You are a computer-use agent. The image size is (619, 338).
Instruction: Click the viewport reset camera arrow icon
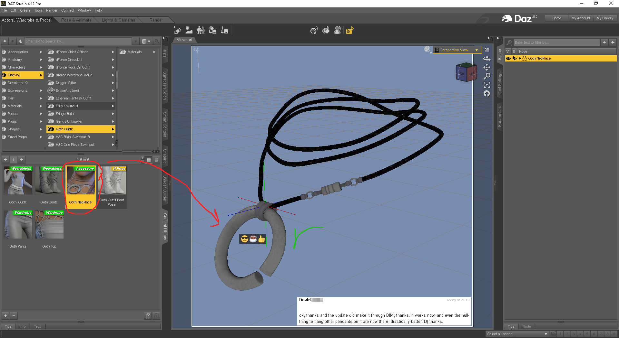(487, 93)
